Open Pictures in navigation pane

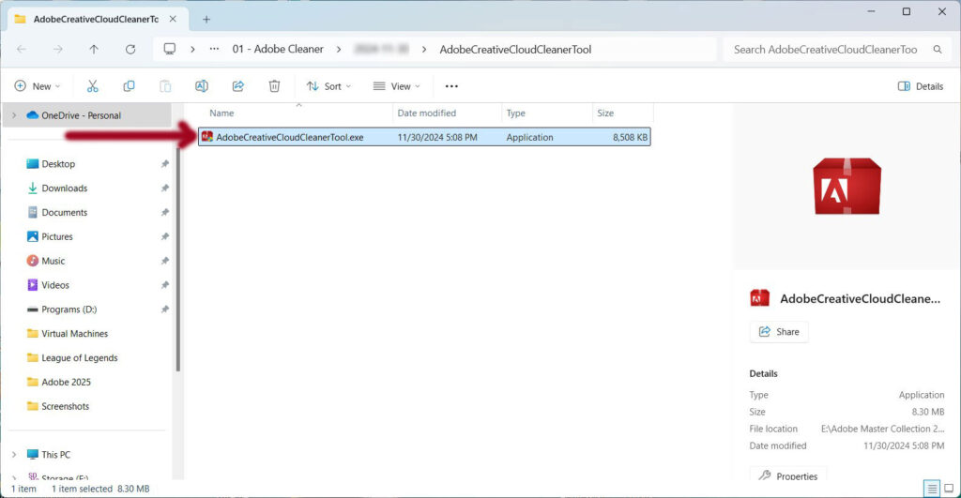tap(57, 236)
